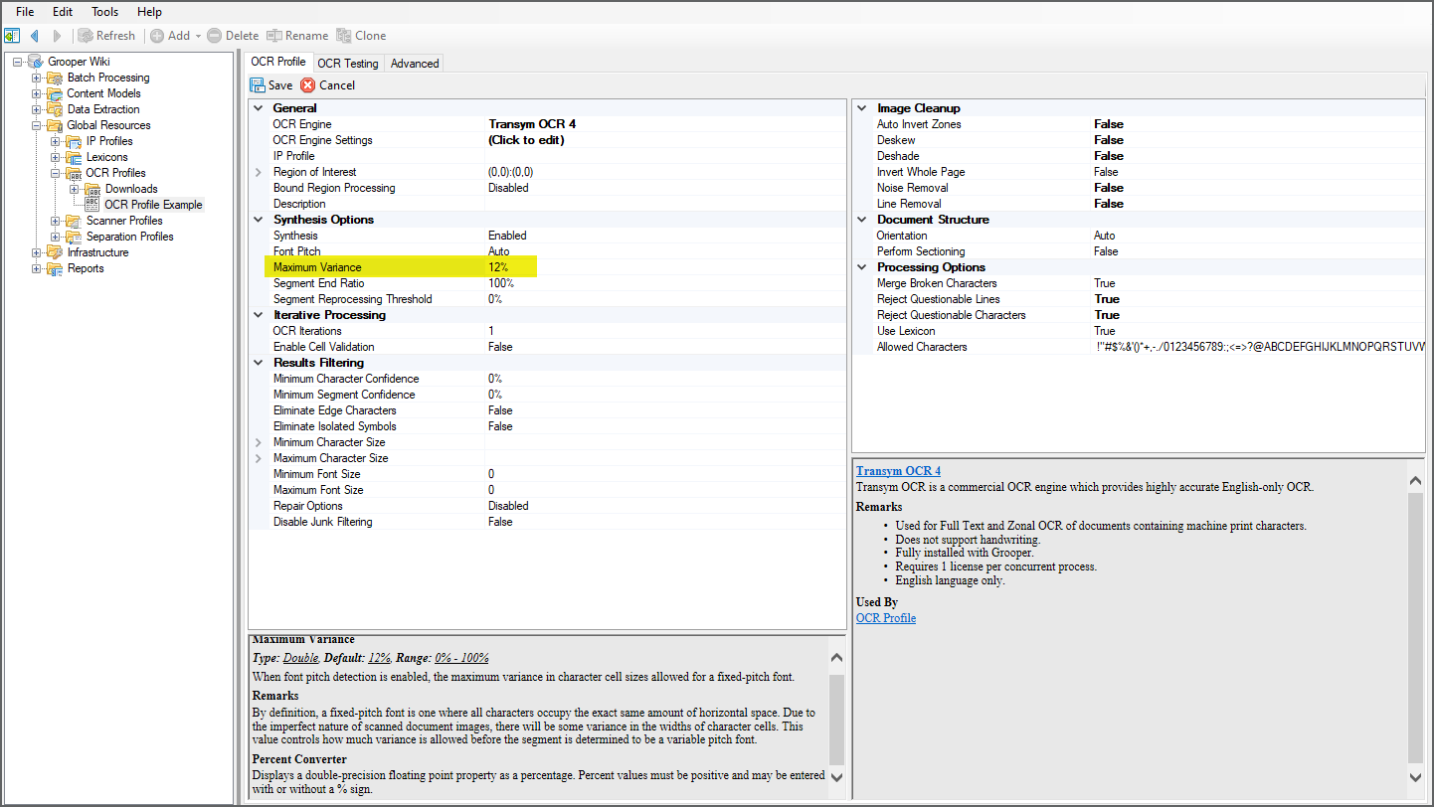The image size is (1434, 807).
Task: Expand the Region of Interest property
Action: 259,172
